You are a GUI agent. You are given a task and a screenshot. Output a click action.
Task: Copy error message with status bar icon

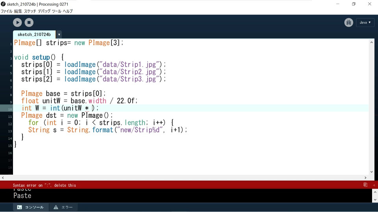tap(365, 185)
